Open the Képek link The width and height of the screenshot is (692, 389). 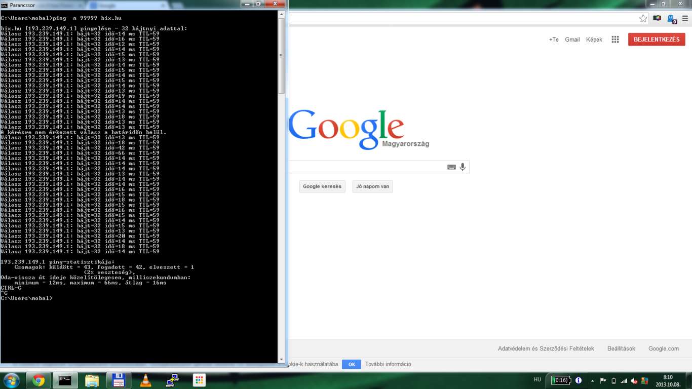(x=594, y=40)
